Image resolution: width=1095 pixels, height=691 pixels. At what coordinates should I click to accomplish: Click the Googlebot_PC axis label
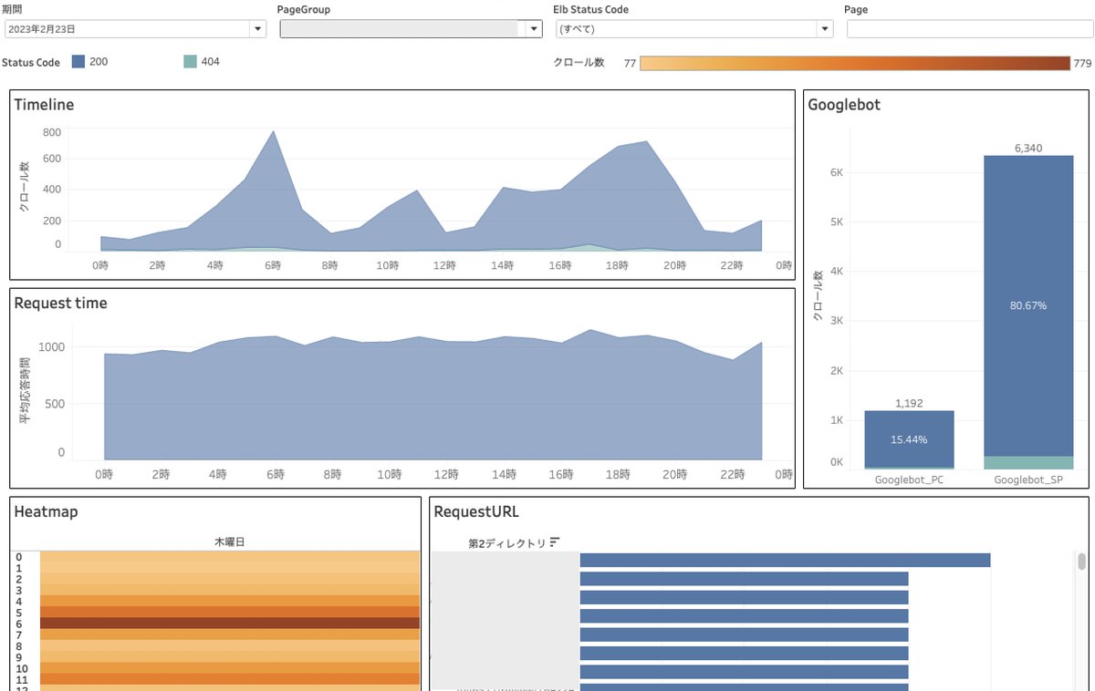click(x=909, y=480)
